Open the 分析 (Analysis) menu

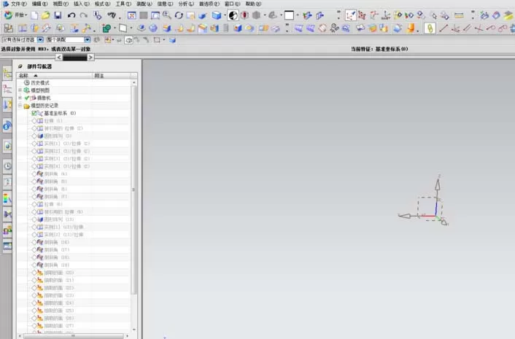pyautogui.click(x=186, y=4)
